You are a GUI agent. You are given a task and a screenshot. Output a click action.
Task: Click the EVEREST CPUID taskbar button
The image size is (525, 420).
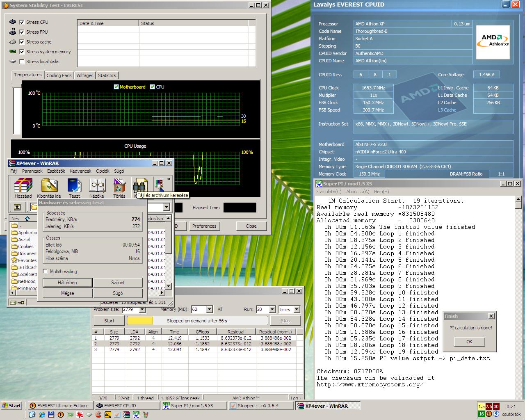tap(126, 406)
